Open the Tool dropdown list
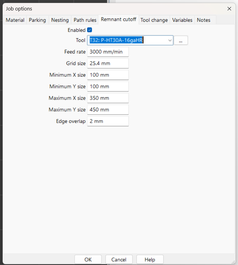The height and width of the screenshot is (265, 238). coord(170,40)
